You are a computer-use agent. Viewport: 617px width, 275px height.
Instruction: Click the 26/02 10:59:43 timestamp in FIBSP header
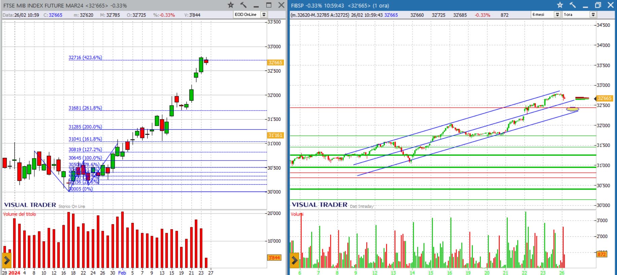[x=367, y=15]
